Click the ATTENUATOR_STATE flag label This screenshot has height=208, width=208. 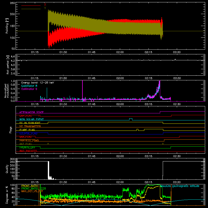click(31, 112)
